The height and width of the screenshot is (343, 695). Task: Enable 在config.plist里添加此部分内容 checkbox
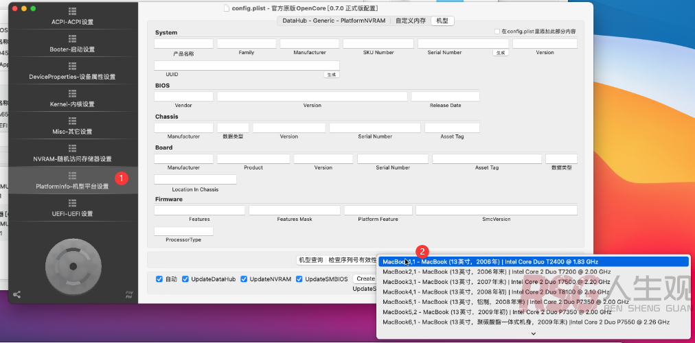(x=497, y=32)
